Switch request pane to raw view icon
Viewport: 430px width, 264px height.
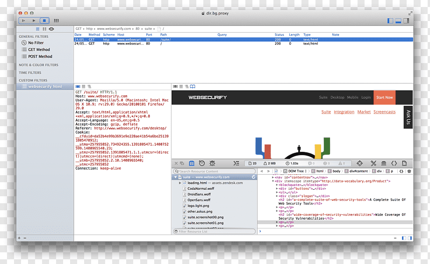[x=78, y=86]
